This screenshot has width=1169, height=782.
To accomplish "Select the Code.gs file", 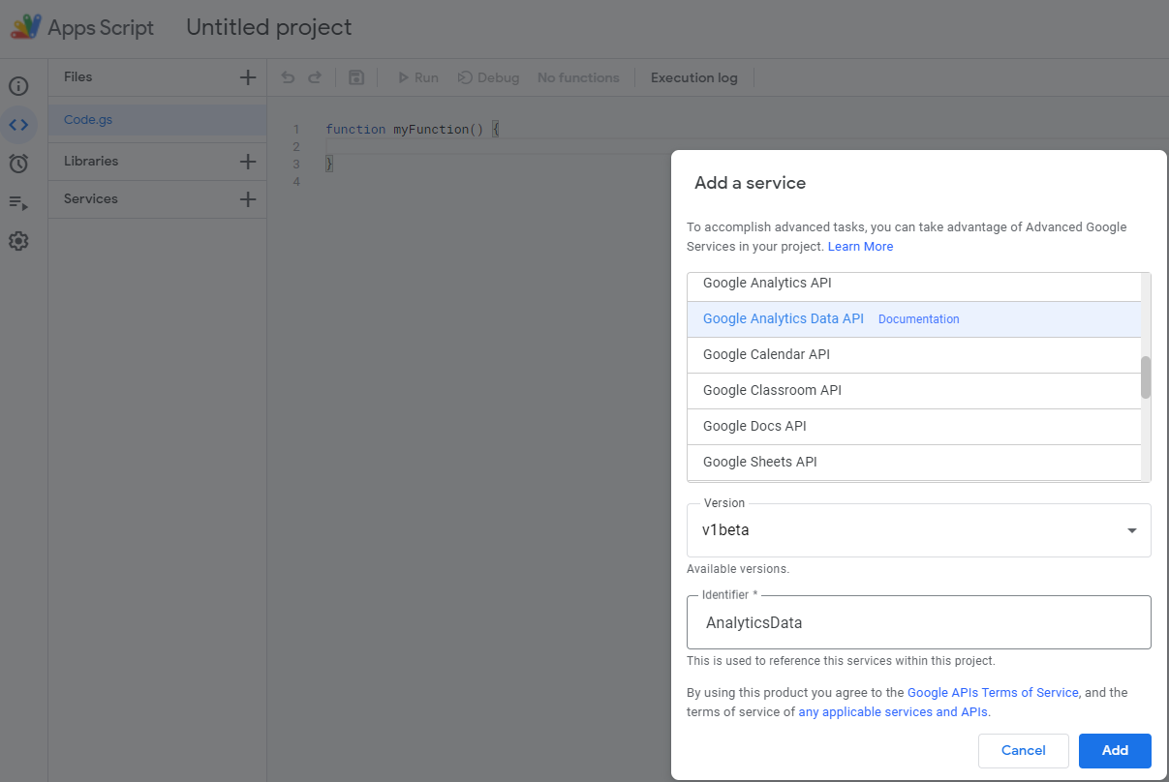I will coord(157,120).
